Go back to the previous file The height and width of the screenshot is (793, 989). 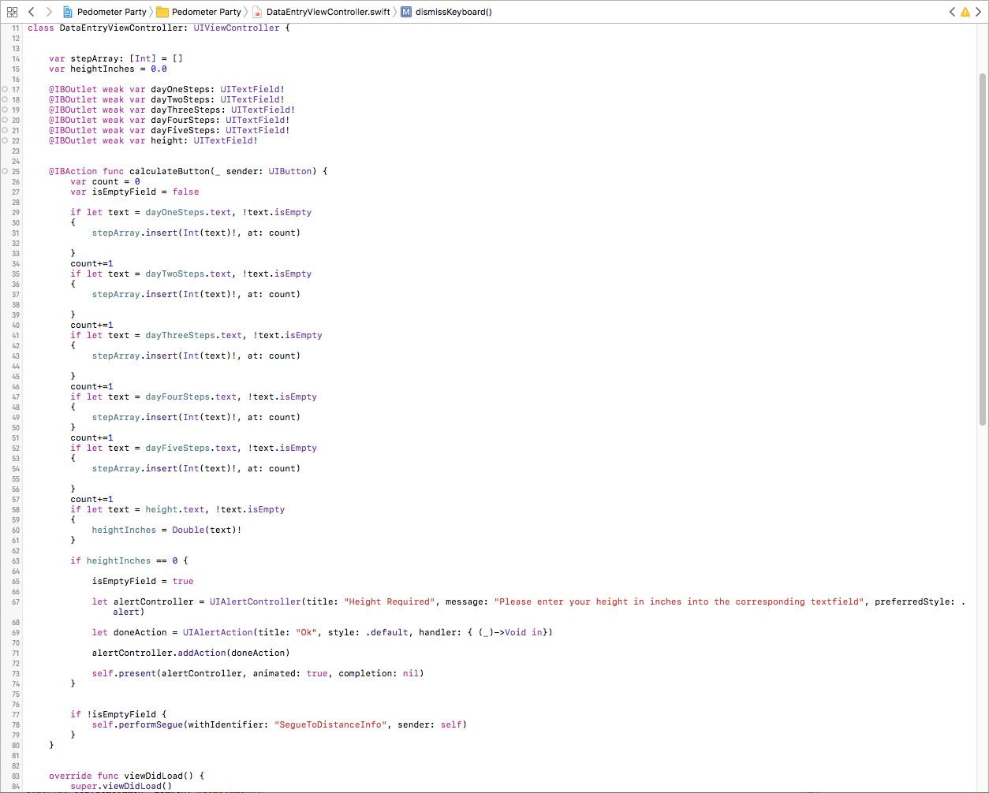(32, 12)
